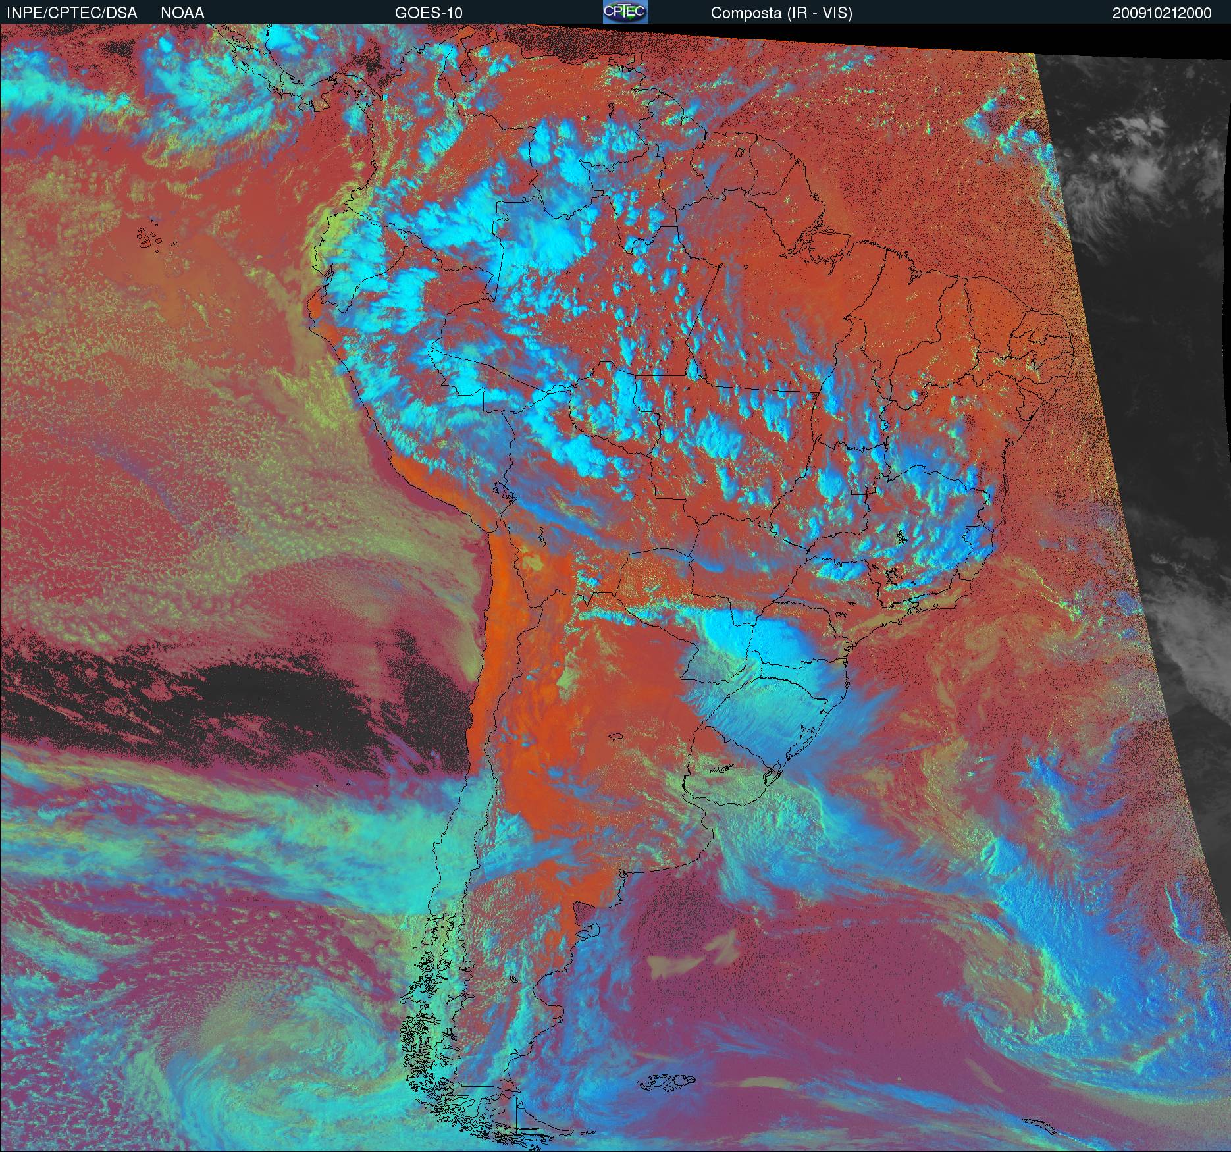
Task: Click the 'GOES-10' satellite label
Action: coord(429,13)
